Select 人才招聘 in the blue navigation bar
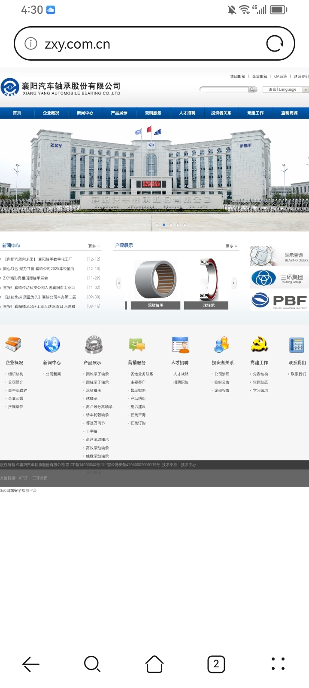 click(x=187, y=113)
